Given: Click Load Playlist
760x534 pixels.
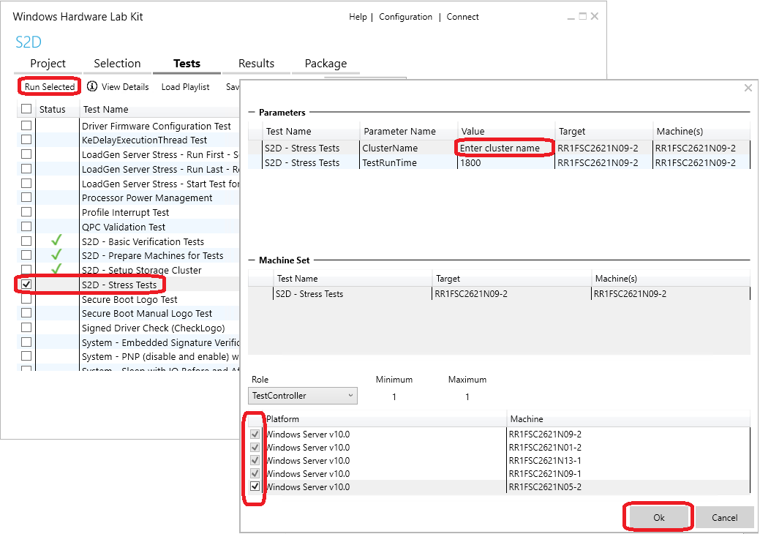Looking at the screenshot, I should [185, 87].
